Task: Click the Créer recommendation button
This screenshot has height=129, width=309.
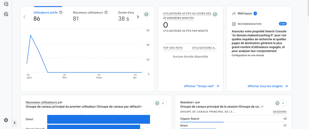Action: [x=283, y=24]
